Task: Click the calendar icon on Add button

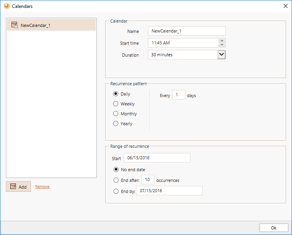Action: click(13, 186)
